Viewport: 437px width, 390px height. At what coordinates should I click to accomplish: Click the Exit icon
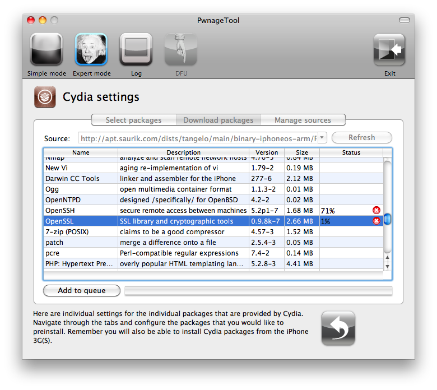[x=389, y=50]
